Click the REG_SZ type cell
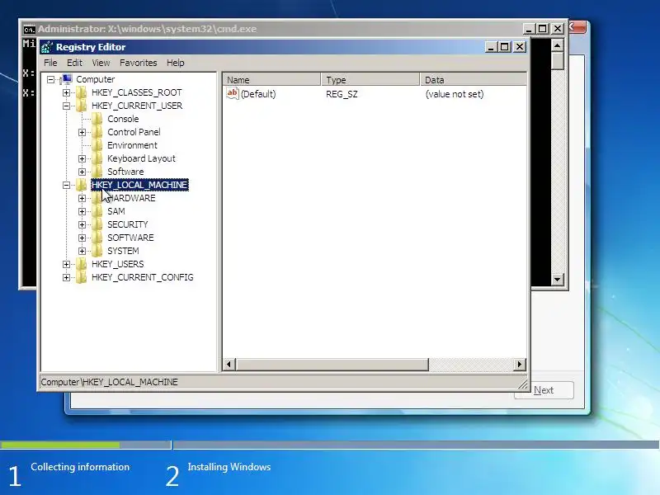660x495 pixels. point(342,94)
